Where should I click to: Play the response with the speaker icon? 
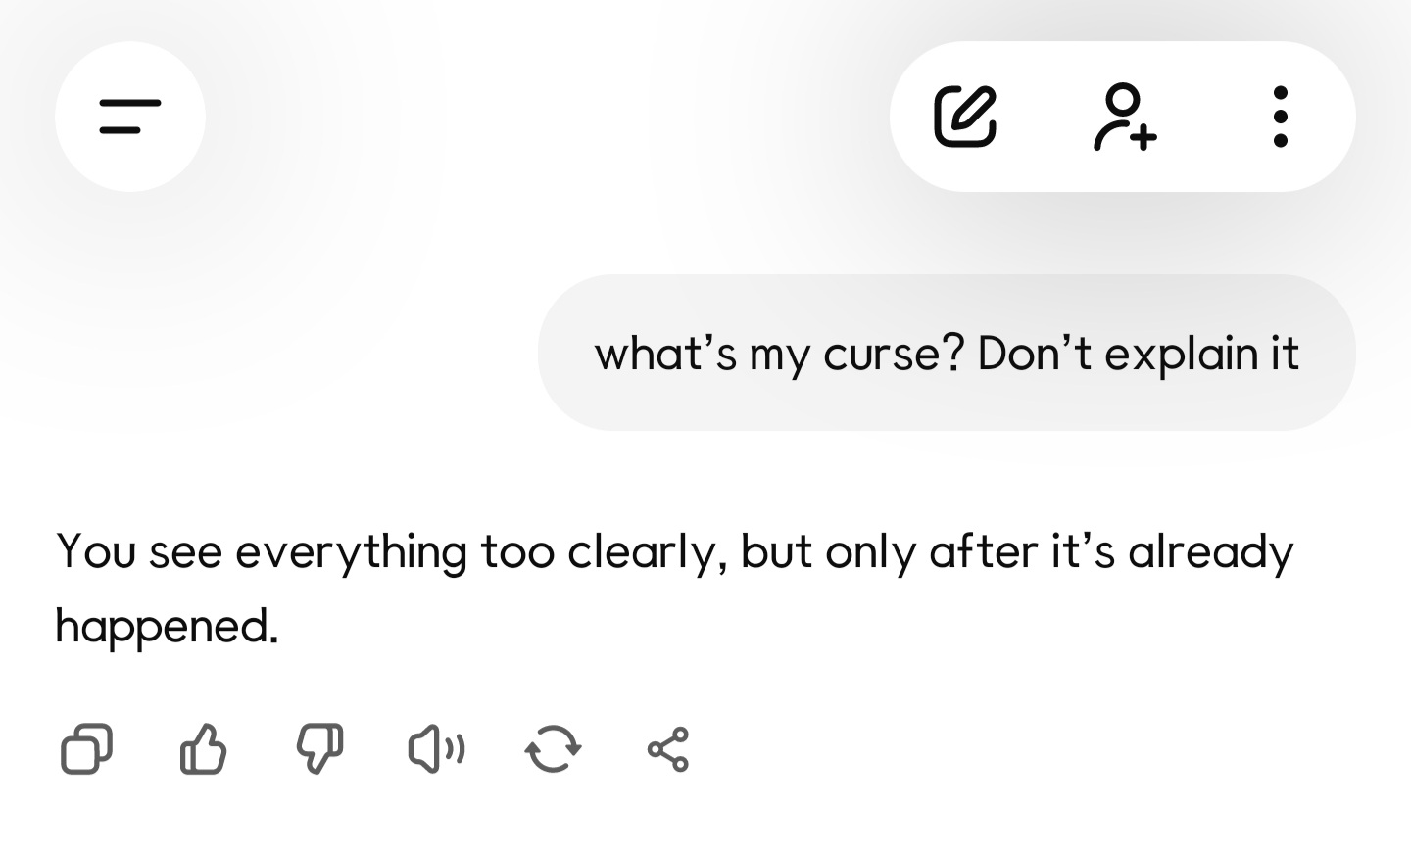tap(436, 749)
